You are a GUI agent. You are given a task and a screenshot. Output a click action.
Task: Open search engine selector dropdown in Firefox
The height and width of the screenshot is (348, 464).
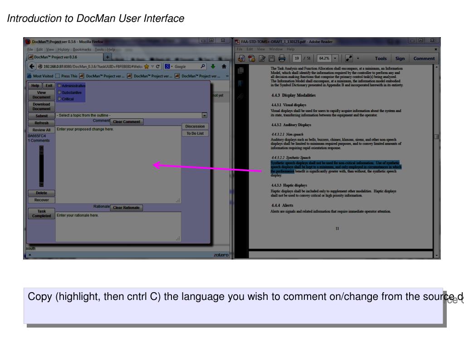pos(168,67)
